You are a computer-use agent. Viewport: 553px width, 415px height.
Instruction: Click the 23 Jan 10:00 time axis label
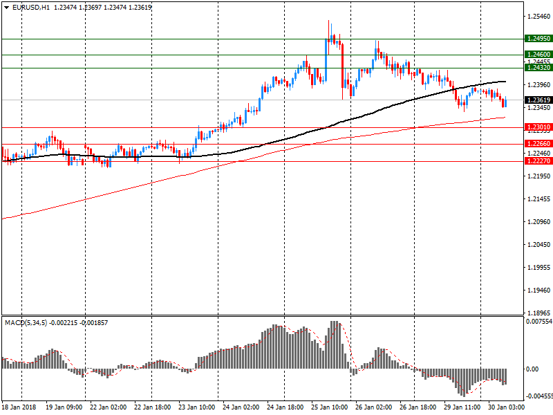[x=197, y=407]
